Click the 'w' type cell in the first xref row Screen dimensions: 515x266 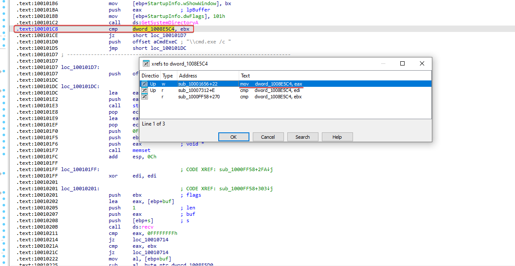(x=164, y=84)
